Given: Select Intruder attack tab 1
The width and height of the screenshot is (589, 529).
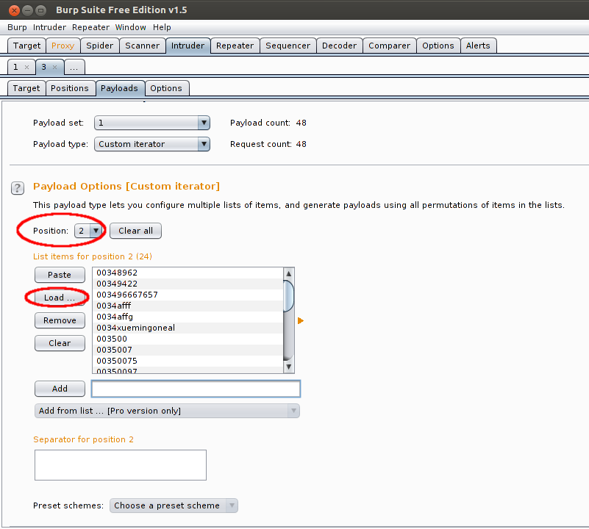Looking at the screenshot, I should pyautogui.click(x=15, y=67).
